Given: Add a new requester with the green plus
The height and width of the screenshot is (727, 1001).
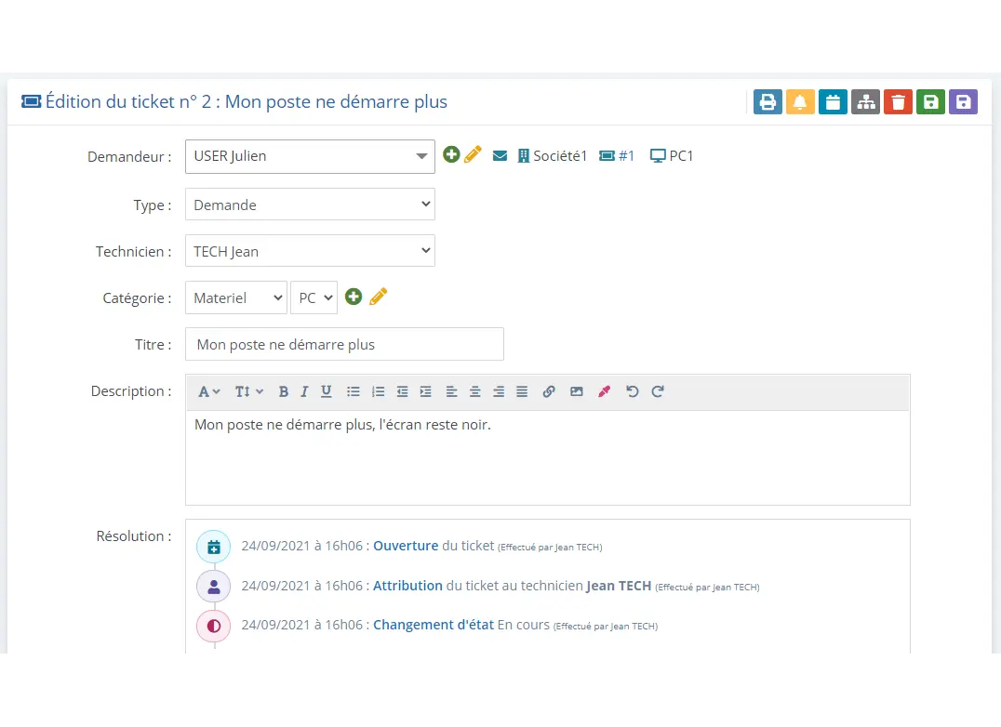Looking at the screenshot, I should coord(451,154).
